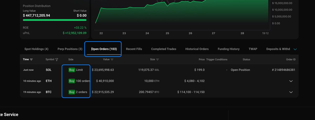The image size is (315, 120).
Task: Sort orders by the Time column icon
Action: (31, 60)
